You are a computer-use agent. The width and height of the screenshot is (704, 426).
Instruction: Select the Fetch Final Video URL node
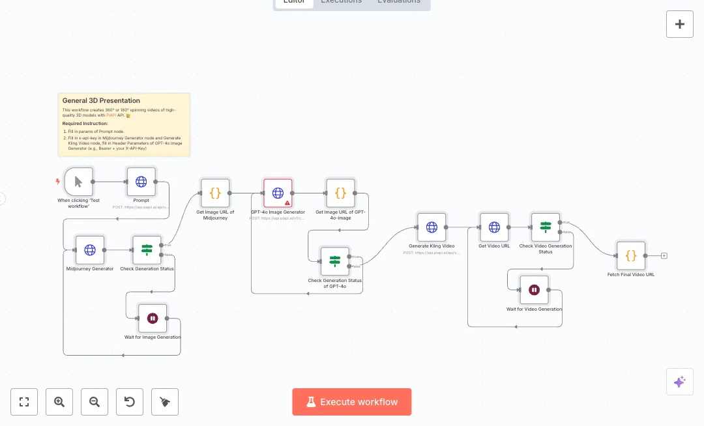(630, 255)
